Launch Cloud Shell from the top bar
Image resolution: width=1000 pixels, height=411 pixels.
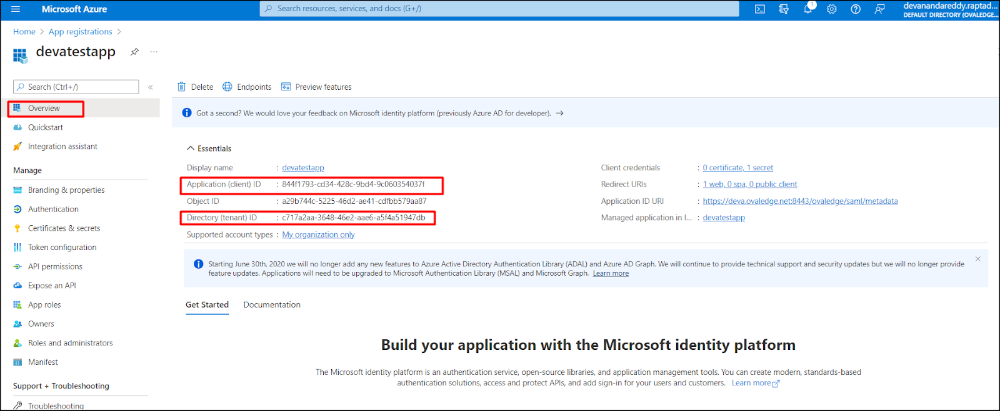[x=760, y=9]
